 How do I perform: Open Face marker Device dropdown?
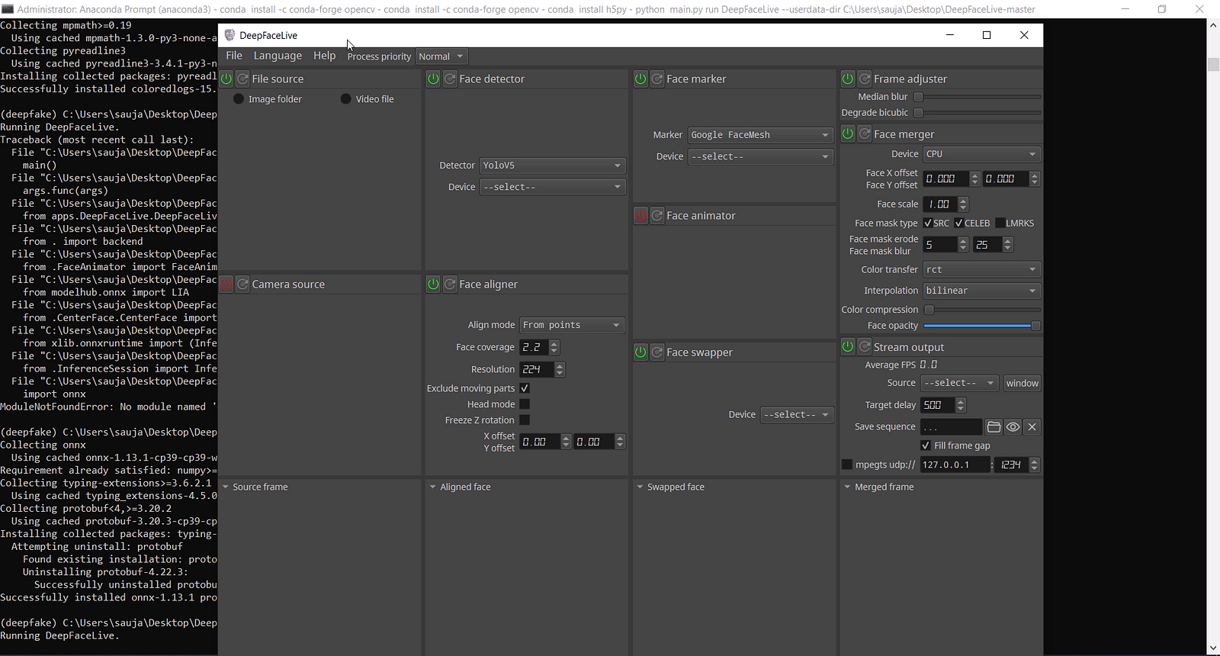pos(760,156)
